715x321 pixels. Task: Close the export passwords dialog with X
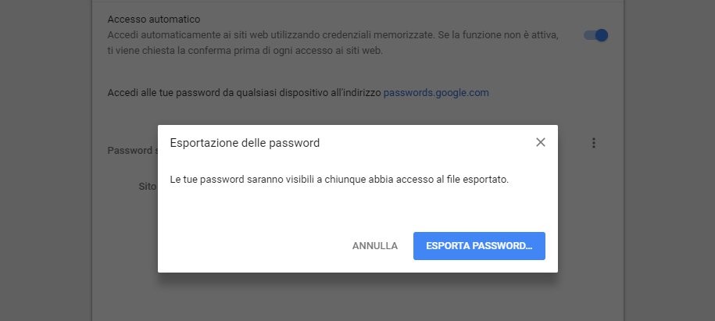coord(540,142)
